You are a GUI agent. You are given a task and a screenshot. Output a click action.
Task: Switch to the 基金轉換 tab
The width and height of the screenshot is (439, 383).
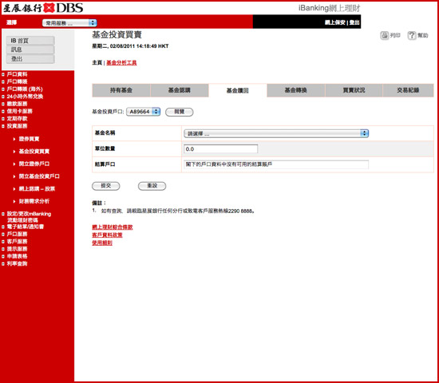(x=296, y=90)
